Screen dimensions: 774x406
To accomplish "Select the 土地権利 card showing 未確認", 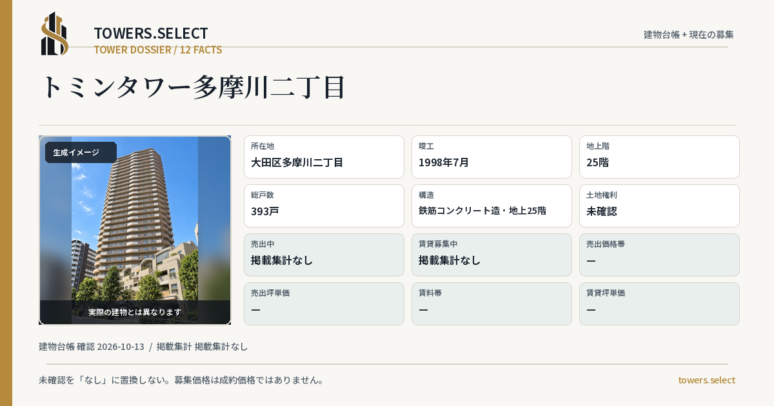I will pos(659,206).
